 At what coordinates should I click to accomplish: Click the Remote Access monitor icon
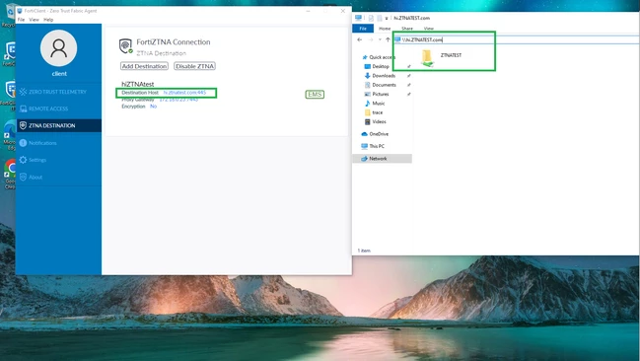[x=23, y=108]
